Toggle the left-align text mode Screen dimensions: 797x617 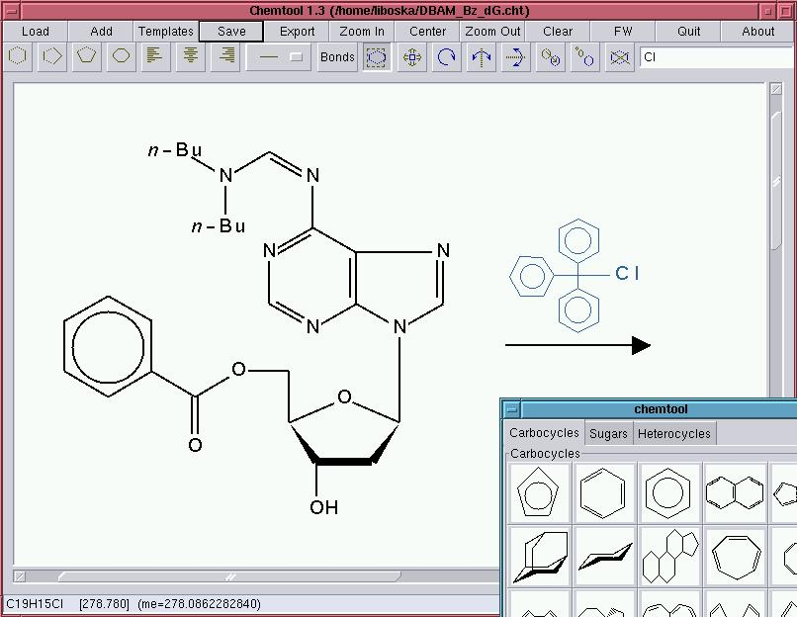click(x=155, y=57)
